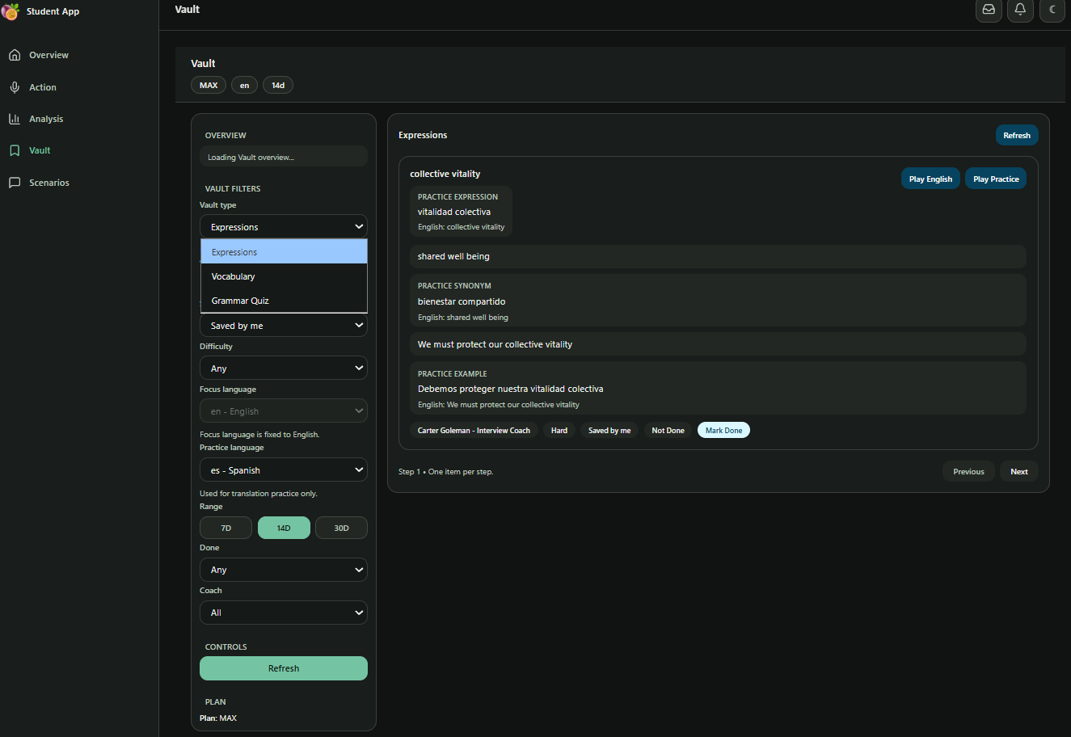Image resolution: width=1071 pixels, height=737 pixels.
Task: Click Play English button
Action: [x=930, y=179]
